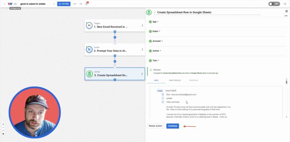Click the 'range' key label

click(160, 91)
